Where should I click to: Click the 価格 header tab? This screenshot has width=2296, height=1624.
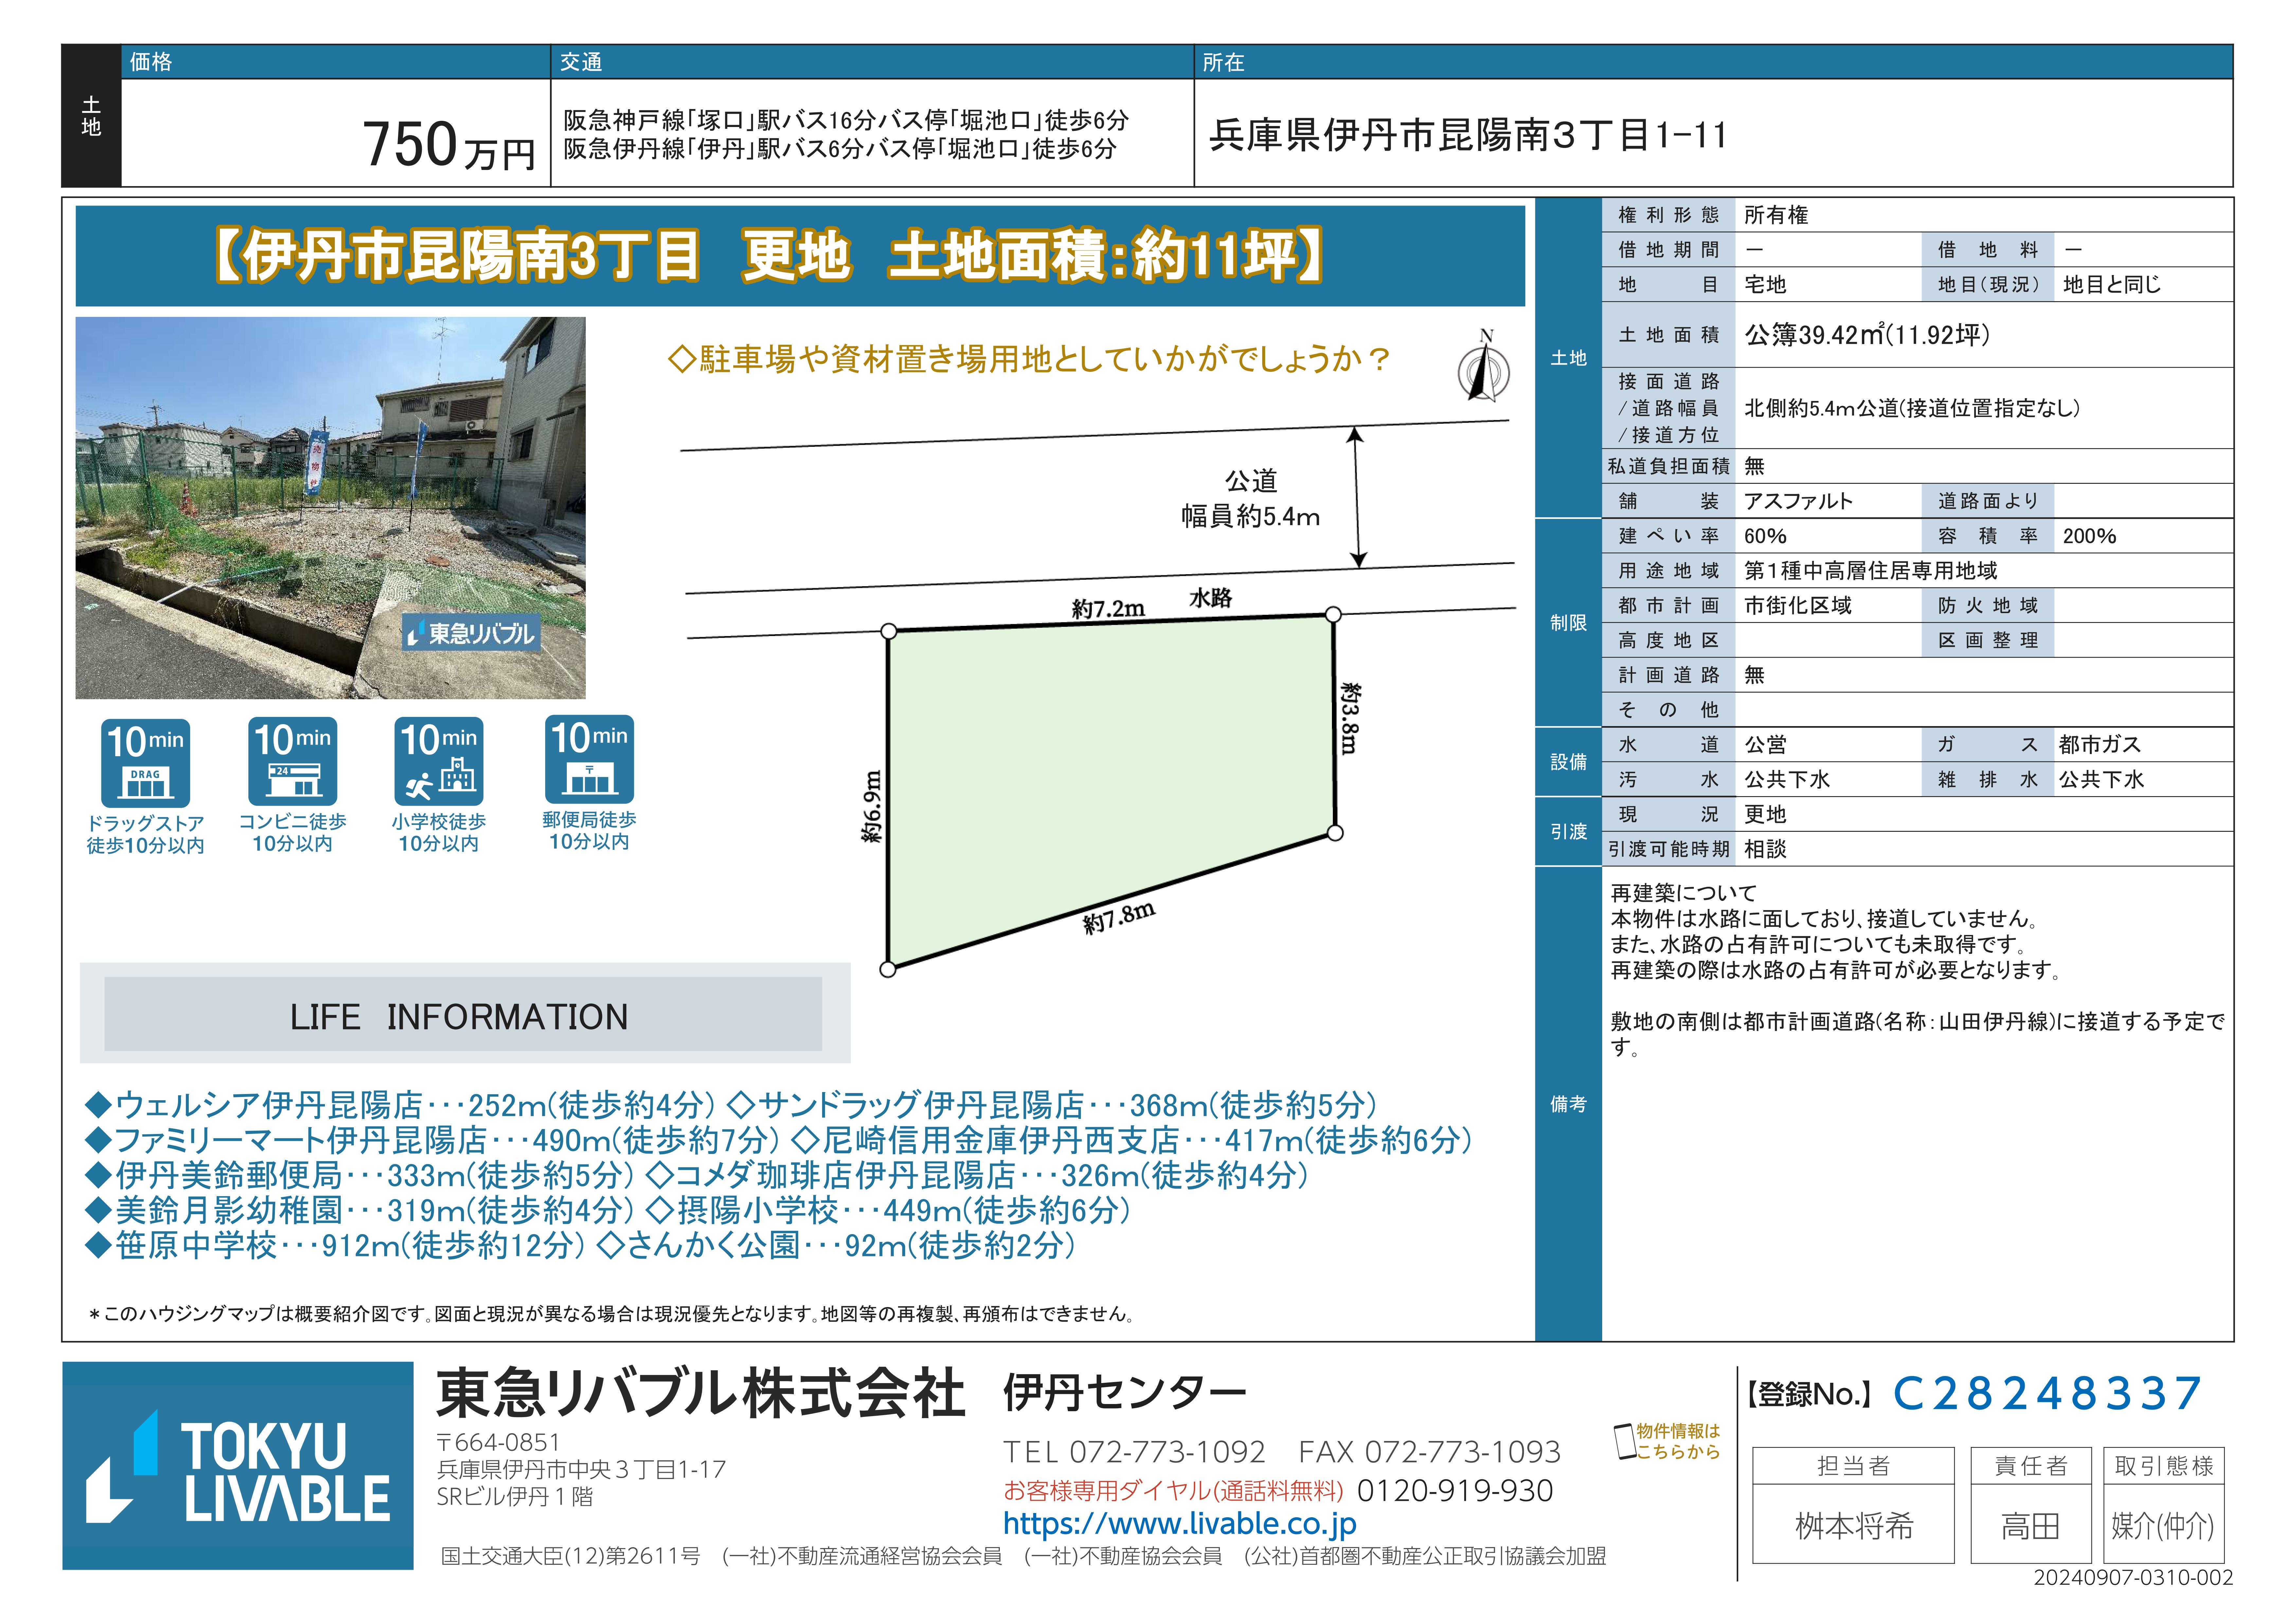(151, 62)
